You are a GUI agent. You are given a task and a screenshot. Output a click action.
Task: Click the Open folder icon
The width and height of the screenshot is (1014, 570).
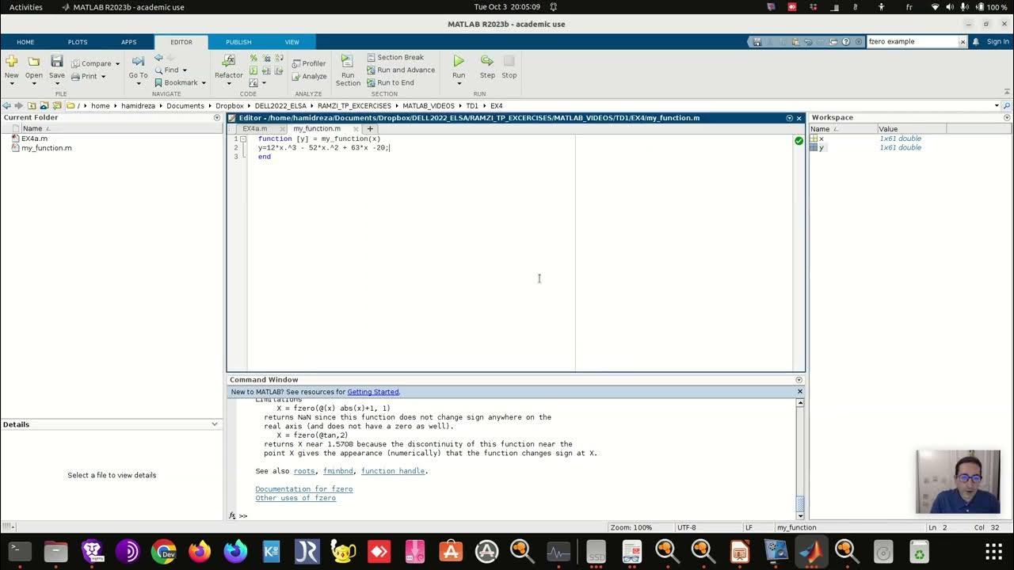click(33, 61)
